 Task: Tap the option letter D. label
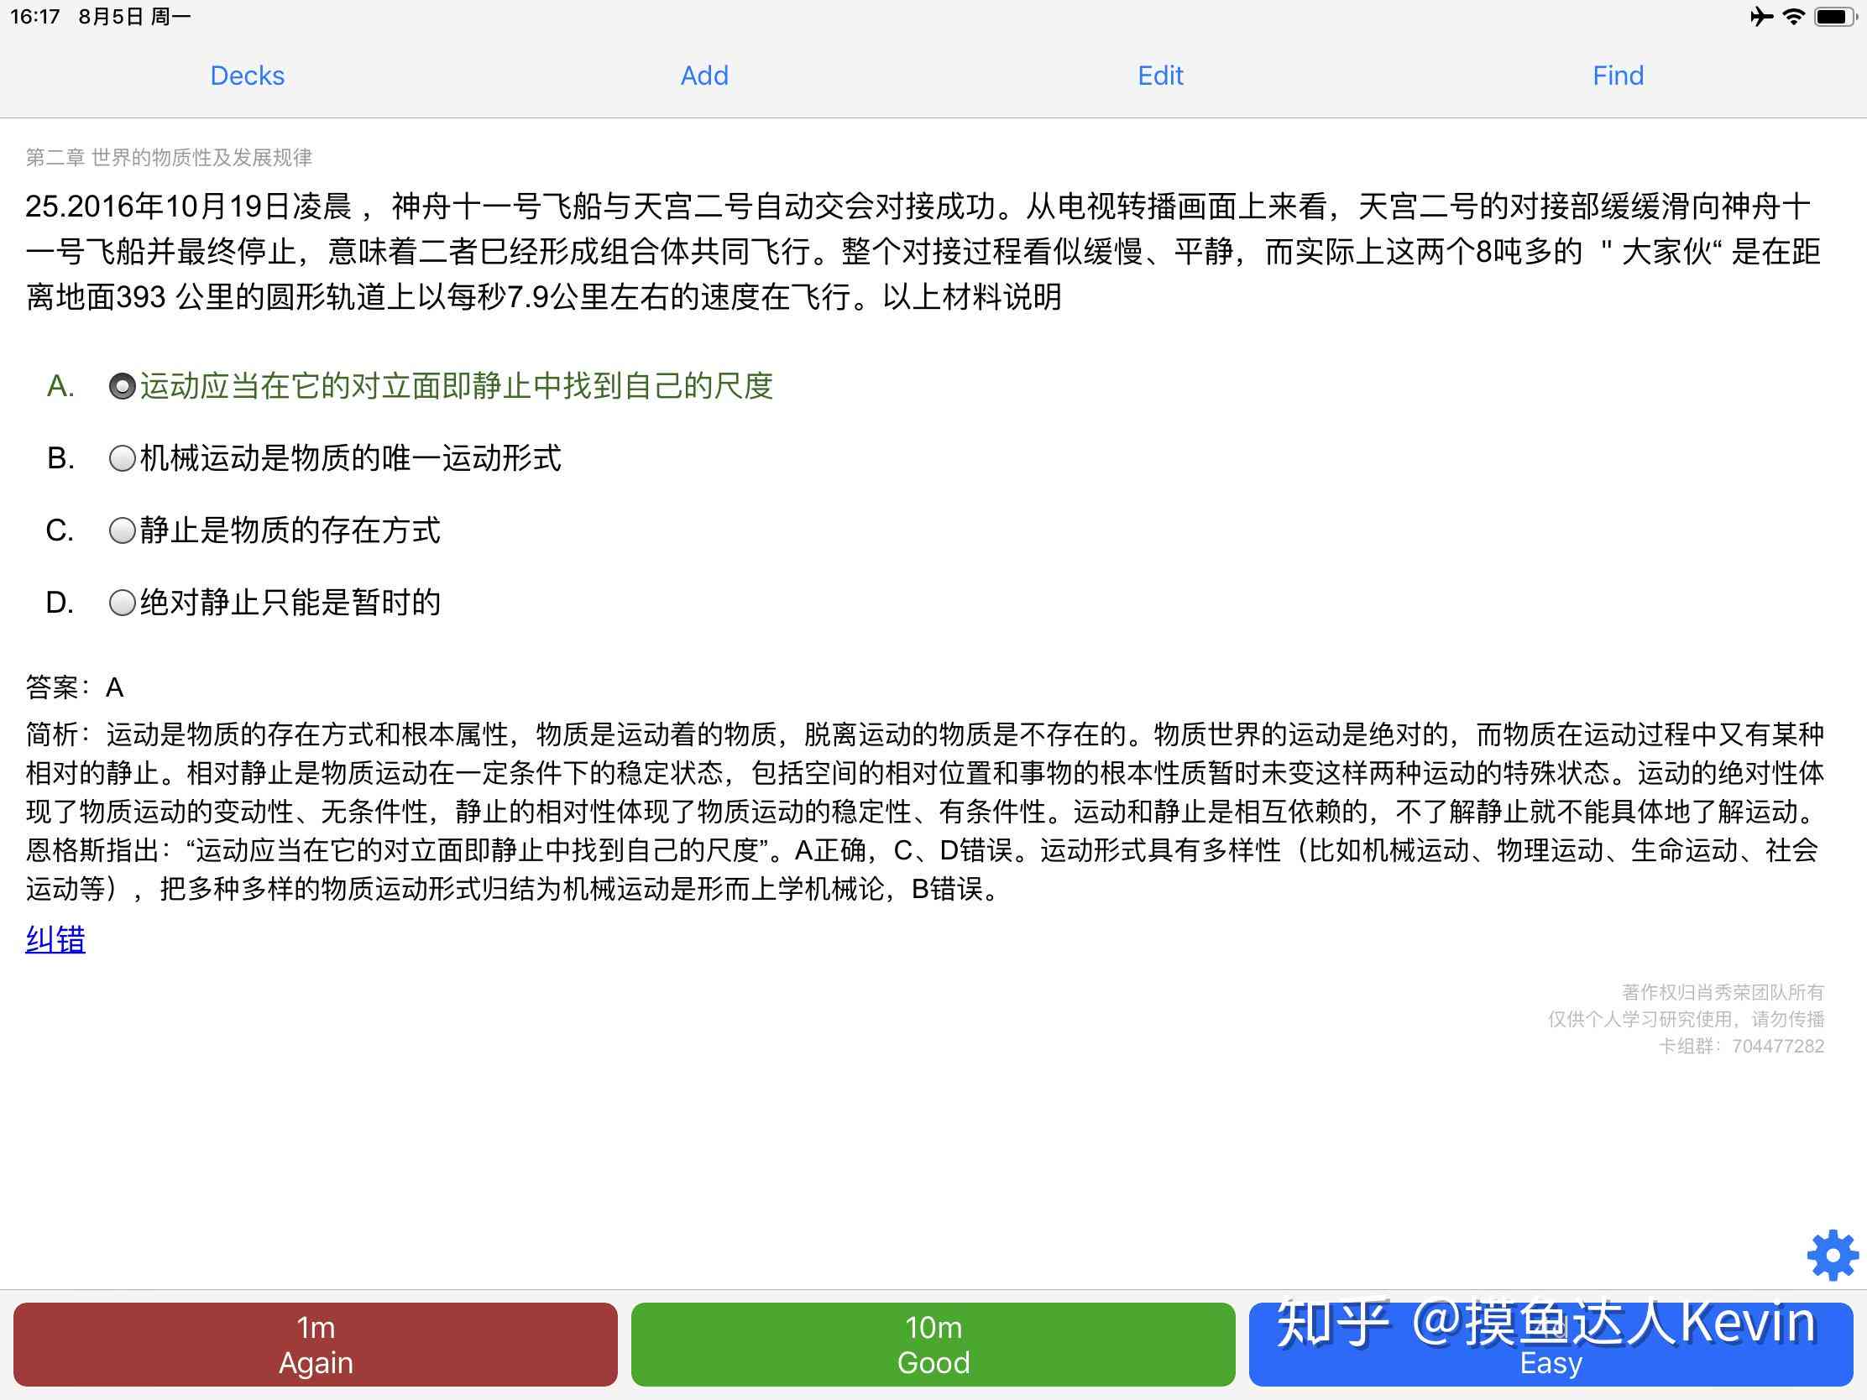point(60,603)
